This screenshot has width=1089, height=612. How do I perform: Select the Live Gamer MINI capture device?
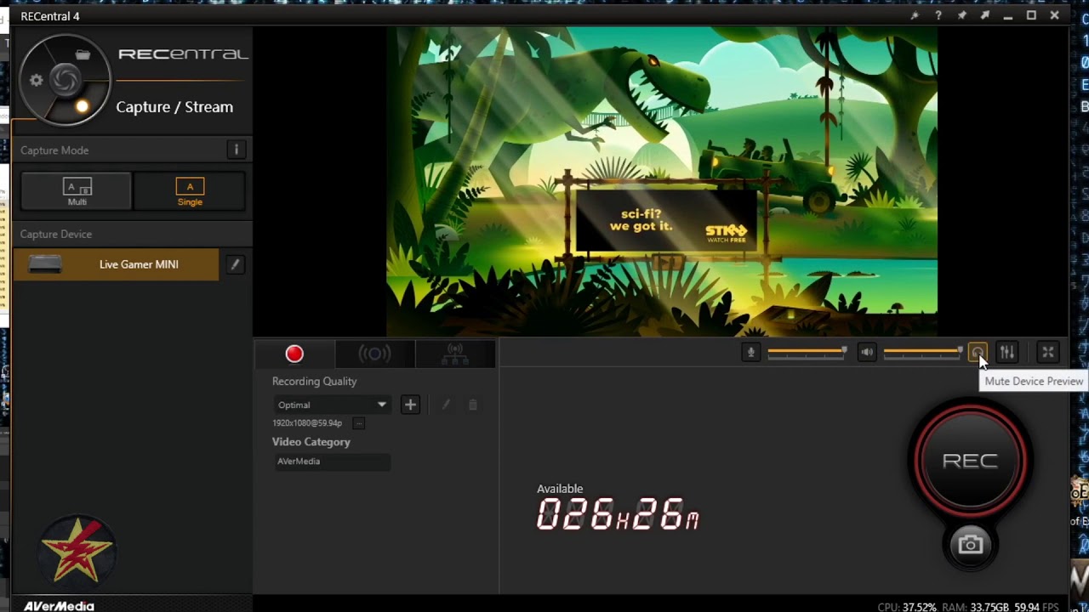coord(117,264)
